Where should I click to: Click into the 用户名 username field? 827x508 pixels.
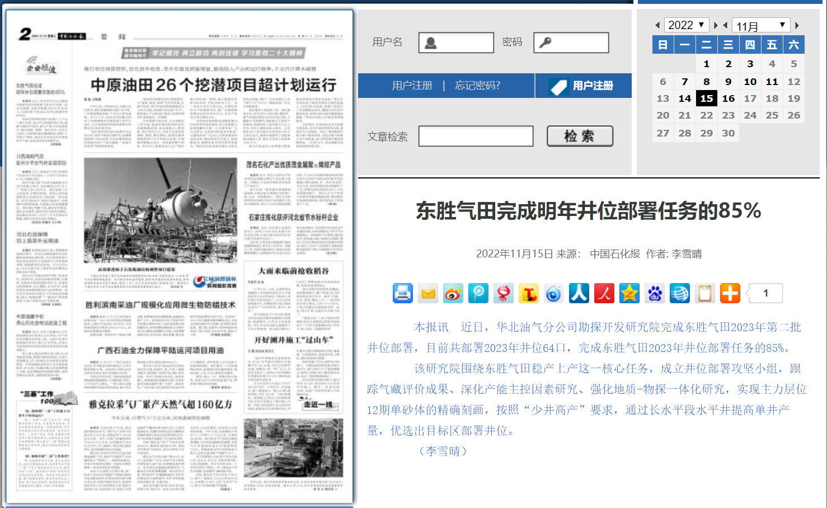(456, 43)
